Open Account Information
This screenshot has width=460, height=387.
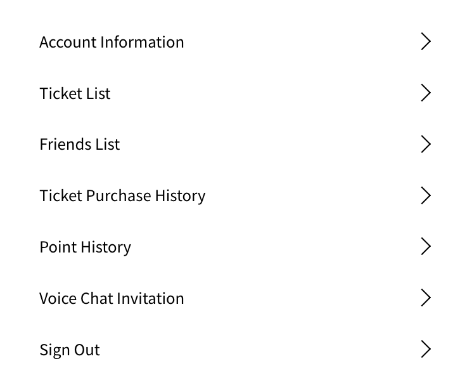coord(112,42)
